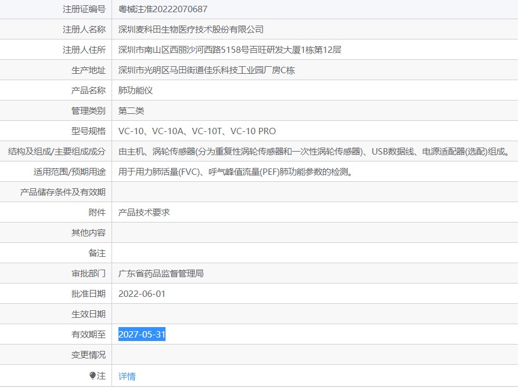Click the 附件 label
518x391 pixels.
pyautogui.click(x=97, y=212)
